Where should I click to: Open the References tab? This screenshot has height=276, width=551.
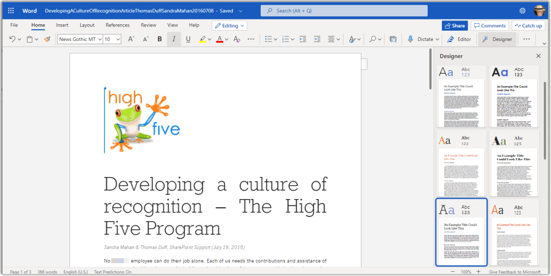[x=117, y=25]
